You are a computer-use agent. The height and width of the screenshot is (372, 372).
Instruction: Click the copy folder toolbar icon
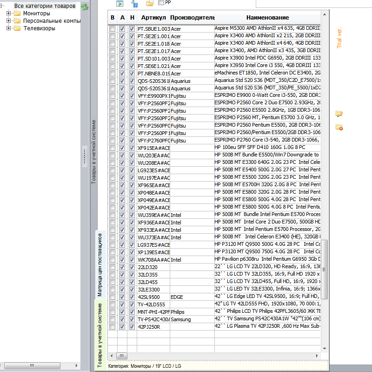click(150, 3)
